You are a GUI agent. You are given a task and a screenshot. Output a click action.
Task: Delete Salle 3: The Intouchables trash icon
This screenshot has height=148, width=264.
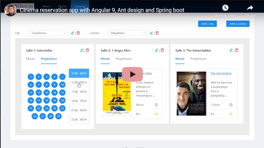(237, 50)
